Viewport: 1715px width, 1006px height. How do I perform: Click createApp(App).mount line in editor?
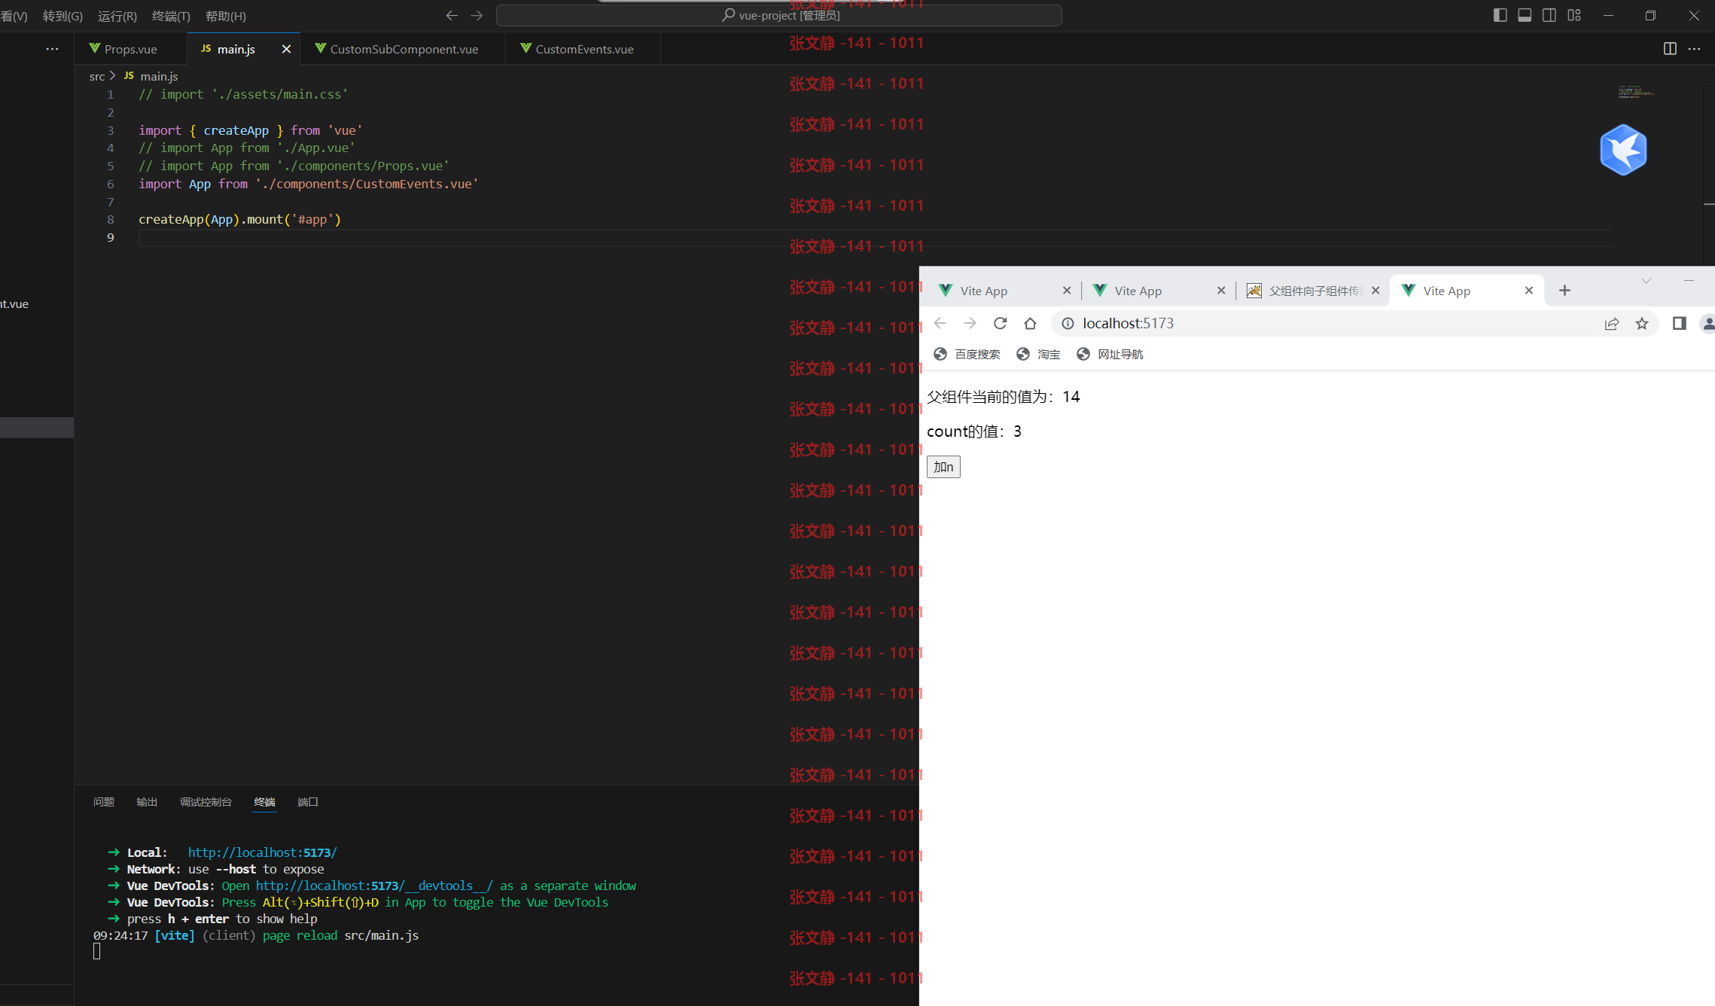(x=239, y=219)
